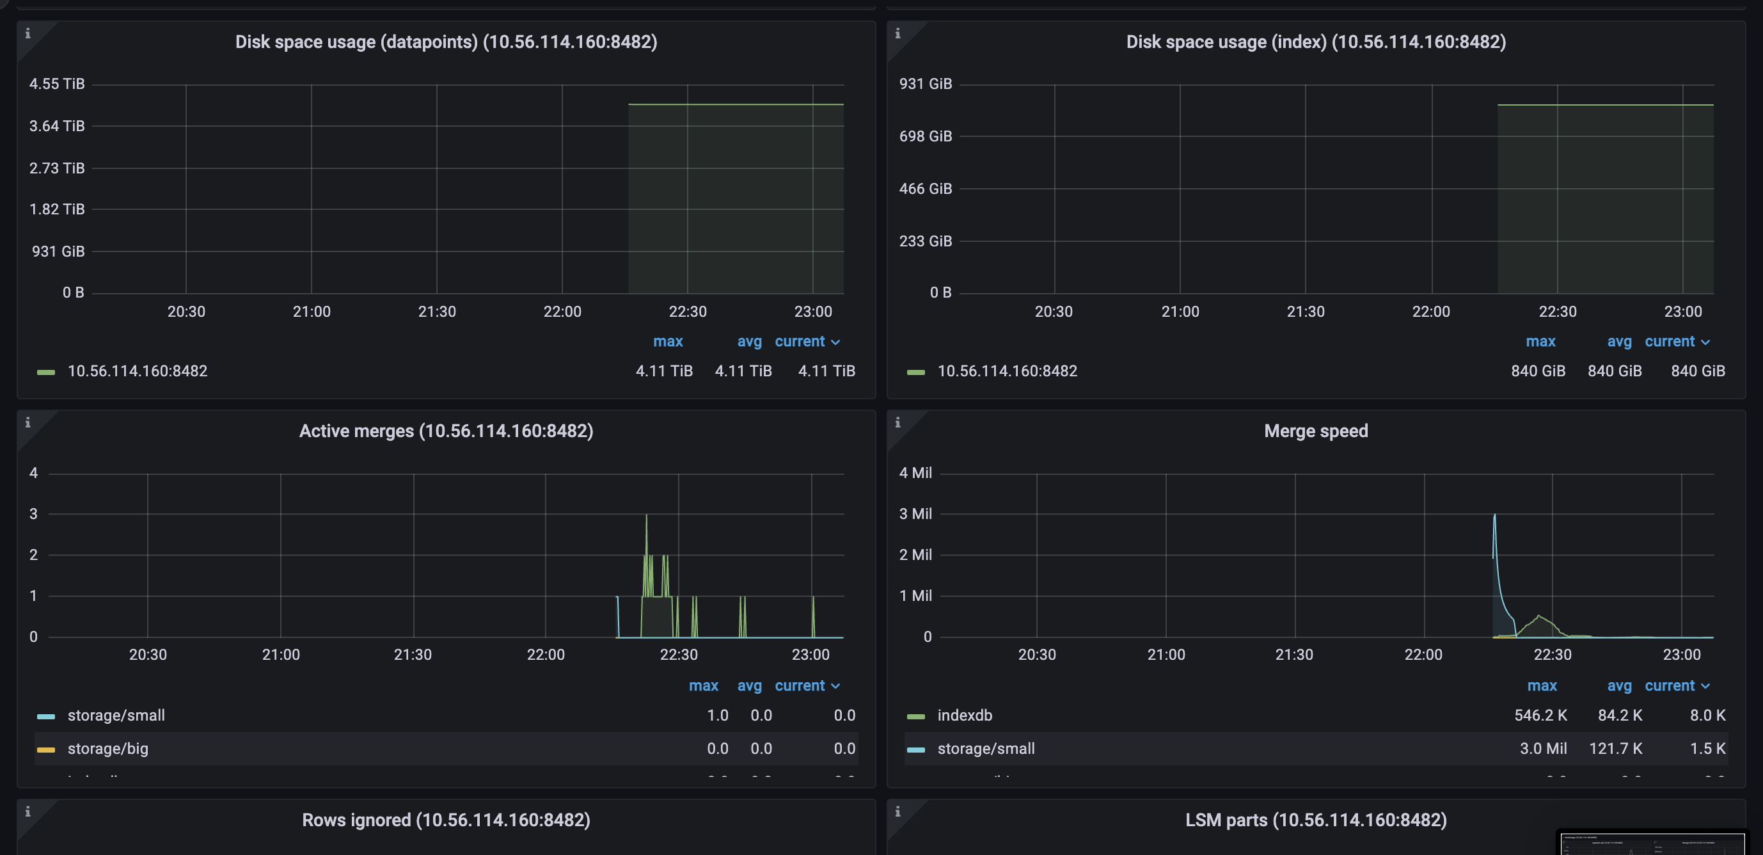Open Disk space usage (datapoints) panel title menu
The width and height of the screenshot is (1763, 855).
pos(445,42)
